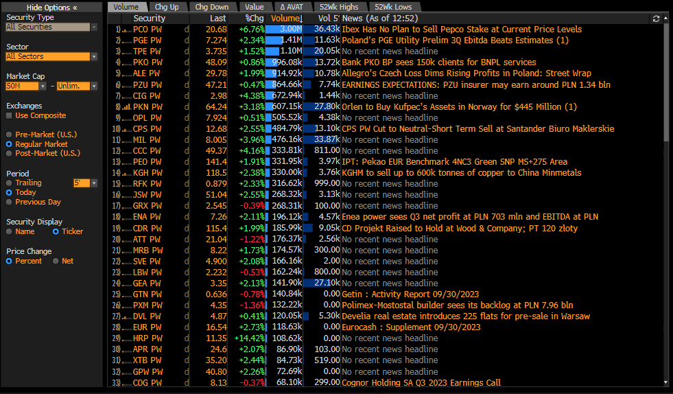
Task: Open the mini chart icon for PCO PW
Action: 127,30
